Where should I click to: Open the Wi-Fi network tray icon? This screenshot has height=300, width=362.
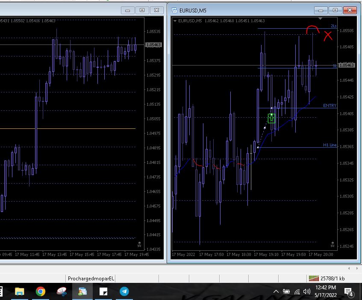coord(297,292)
